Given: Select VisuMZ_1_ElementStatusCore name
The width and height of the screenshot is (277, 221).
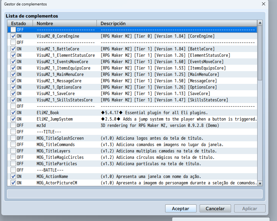Looking at the screenshot, I should coord(66,55).
